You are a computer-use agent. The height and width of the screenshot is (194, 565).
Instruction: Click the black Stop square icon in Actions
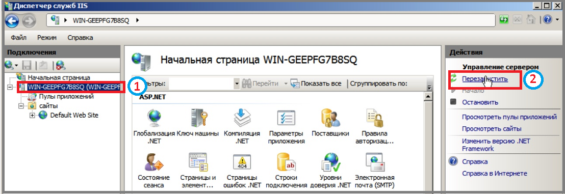click(x=453, y=102)
